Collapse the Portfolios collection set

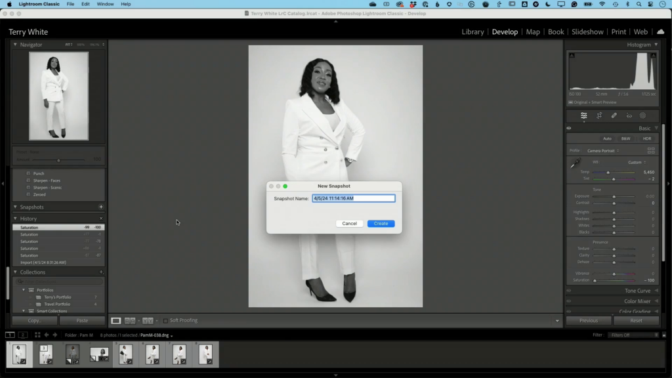(x=24, y=290)
